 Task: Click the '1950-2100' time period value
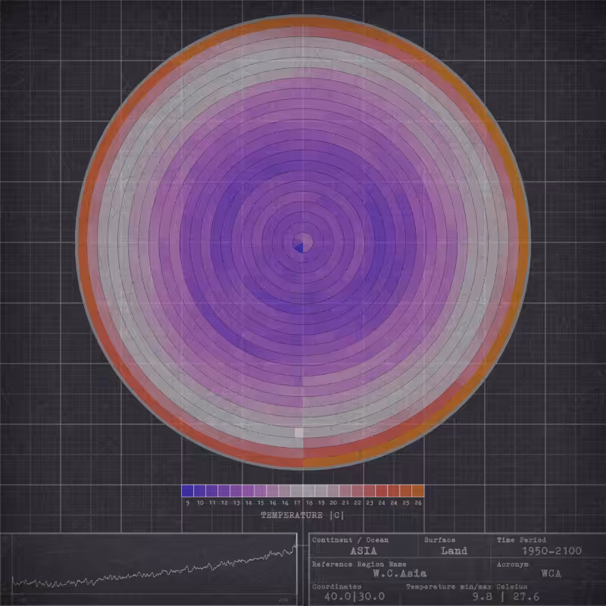(x=552, y=551)
